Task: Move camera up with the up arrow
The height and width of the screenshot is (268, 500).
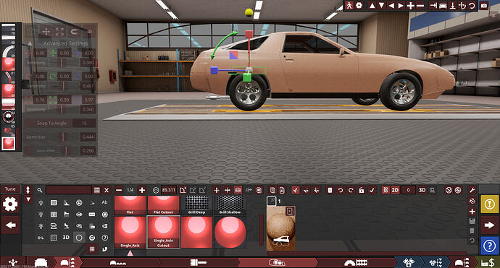Action: pos(372,5)
